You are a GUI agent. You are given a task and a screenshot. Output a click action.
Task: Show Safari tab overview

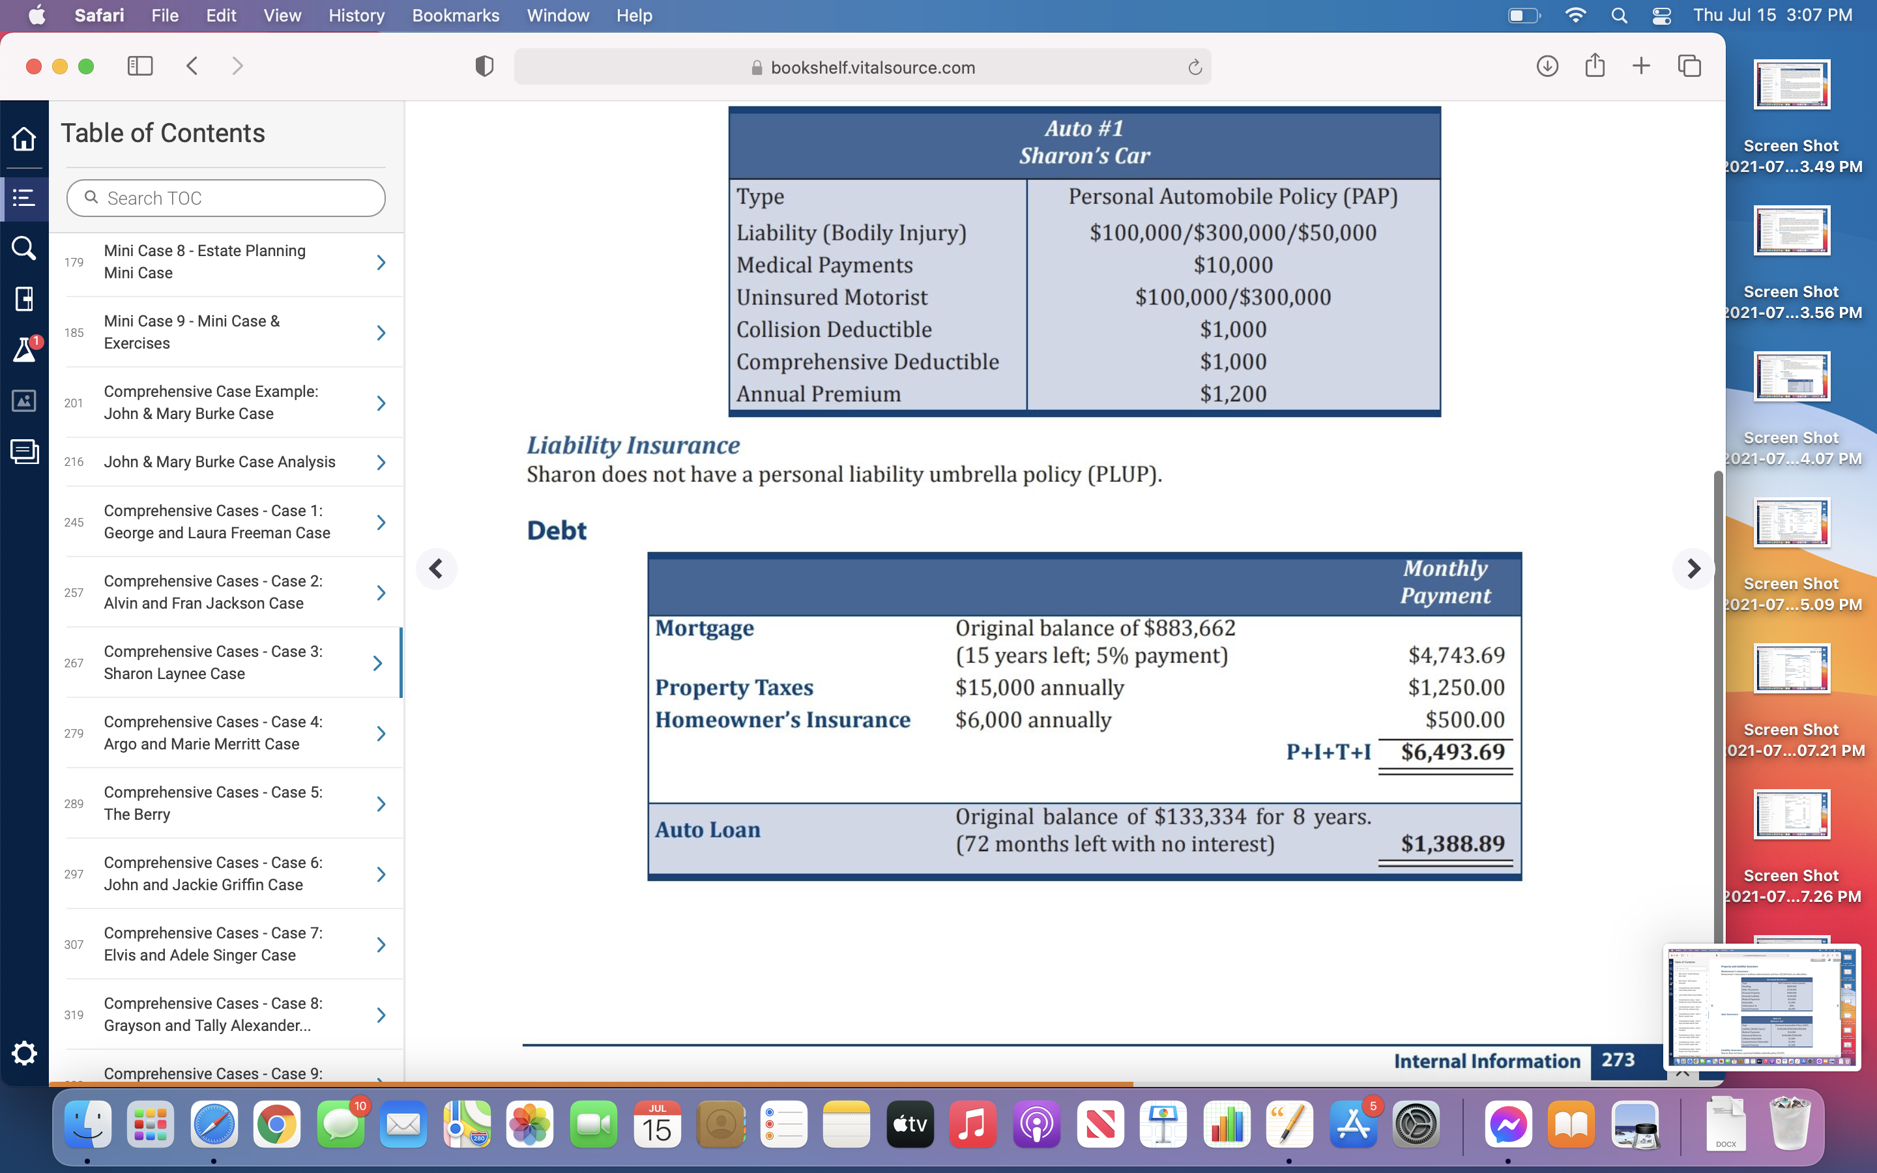(x=1689, y=66)
